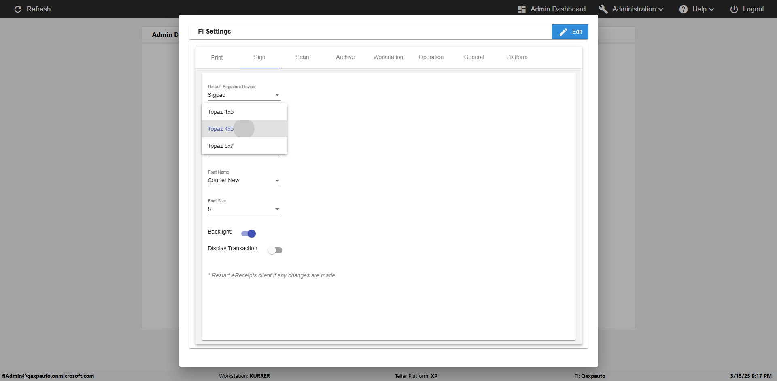Screen dimensions: 777x381
Task: Click the Display Transaction label text
Action: 233,248
